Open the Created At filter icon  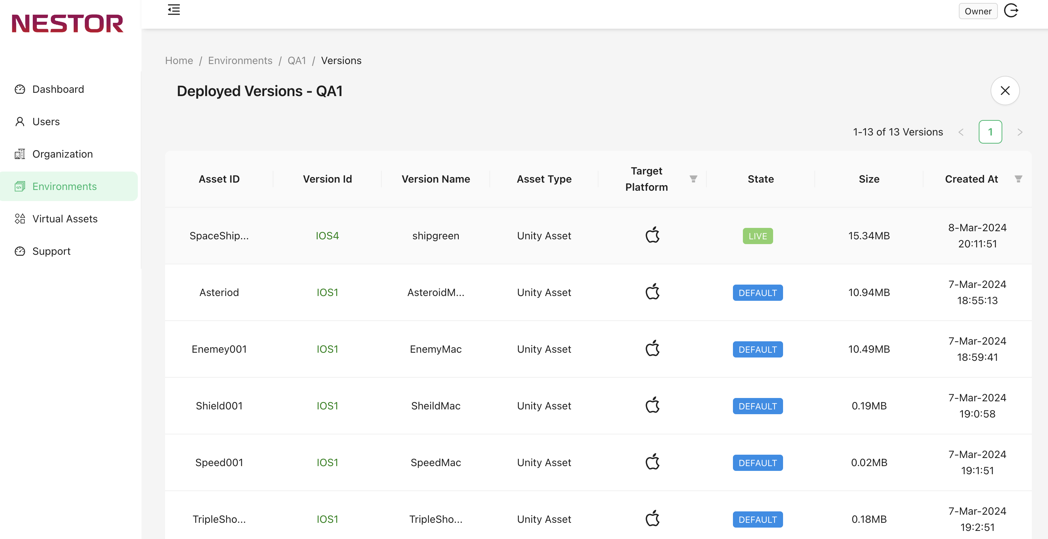coord(1018,179)
